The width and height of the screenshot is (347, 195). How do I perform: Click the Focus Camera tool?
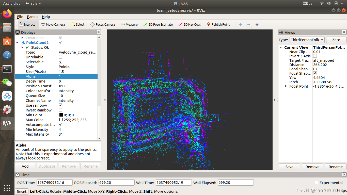(103, 24)
